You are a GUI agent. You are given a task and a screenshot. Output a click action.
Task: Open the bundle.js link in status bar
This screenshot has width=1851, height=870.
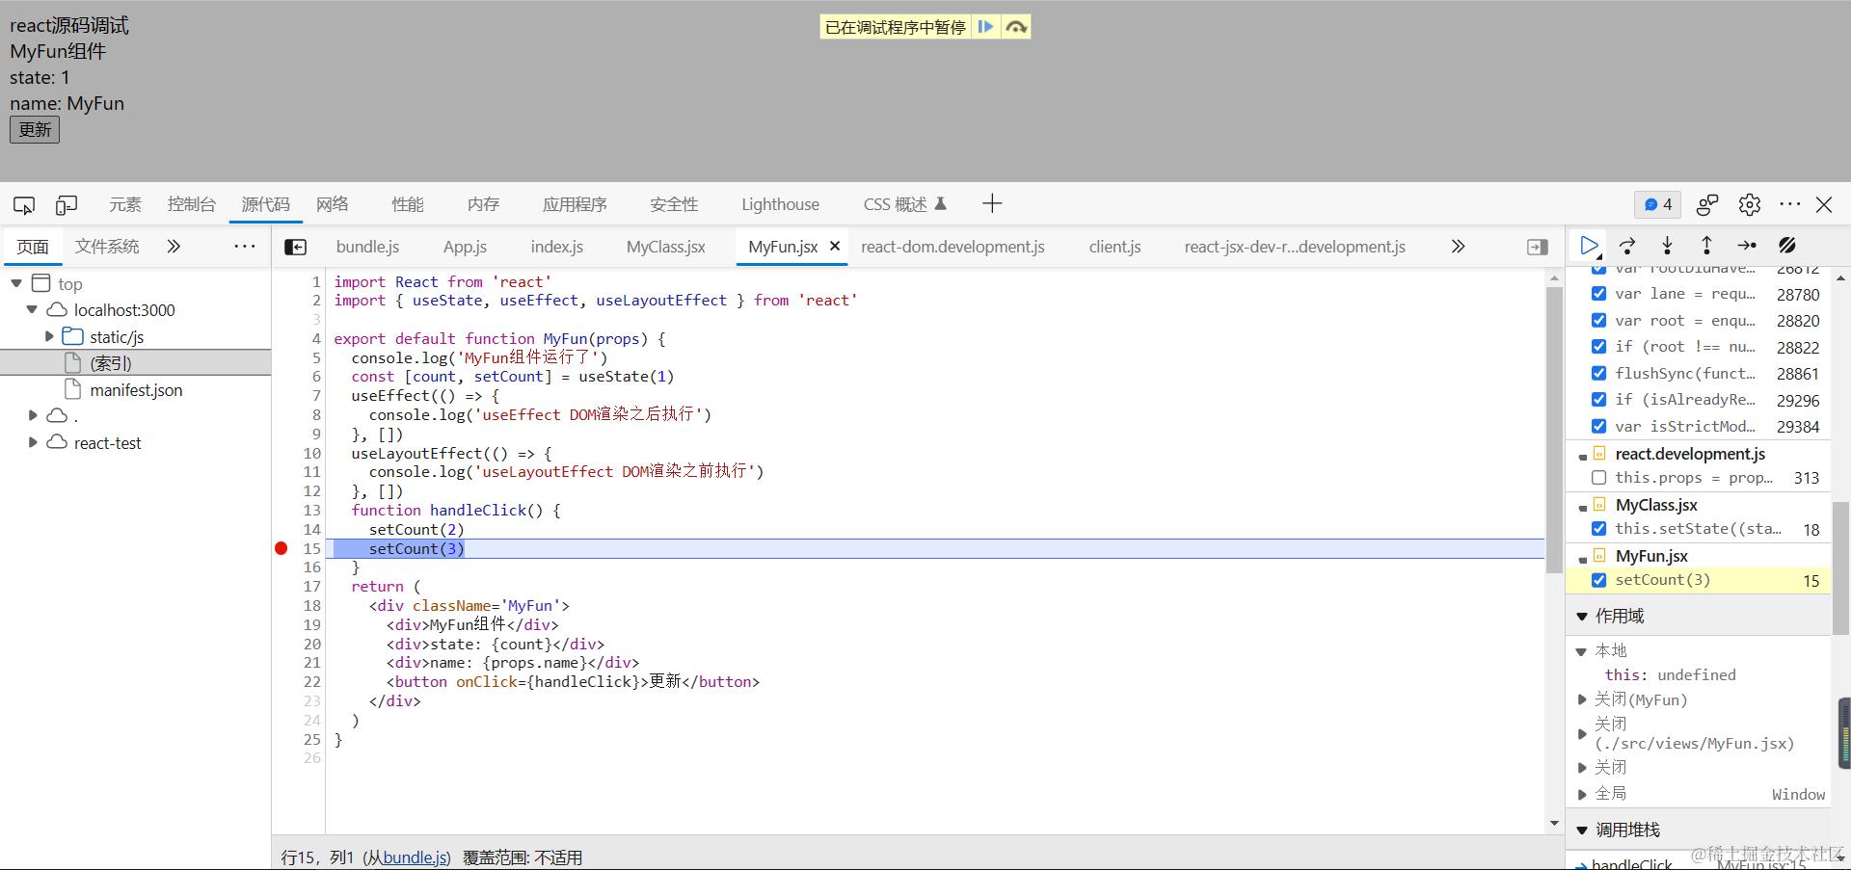(416, 857)
